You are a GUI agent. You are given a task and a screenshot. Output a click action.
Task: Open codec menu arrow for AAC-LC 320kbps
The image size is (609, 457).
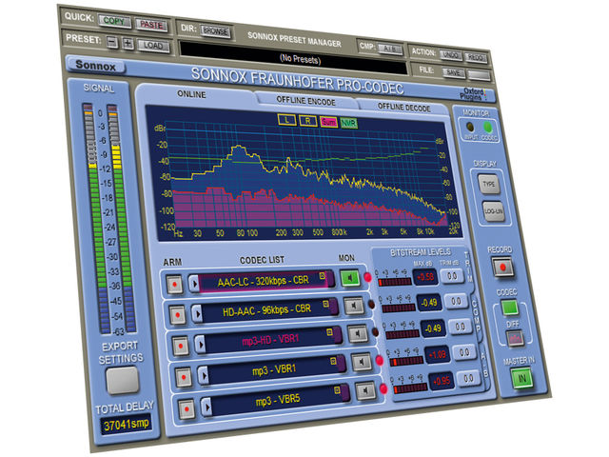click(194, 284)
